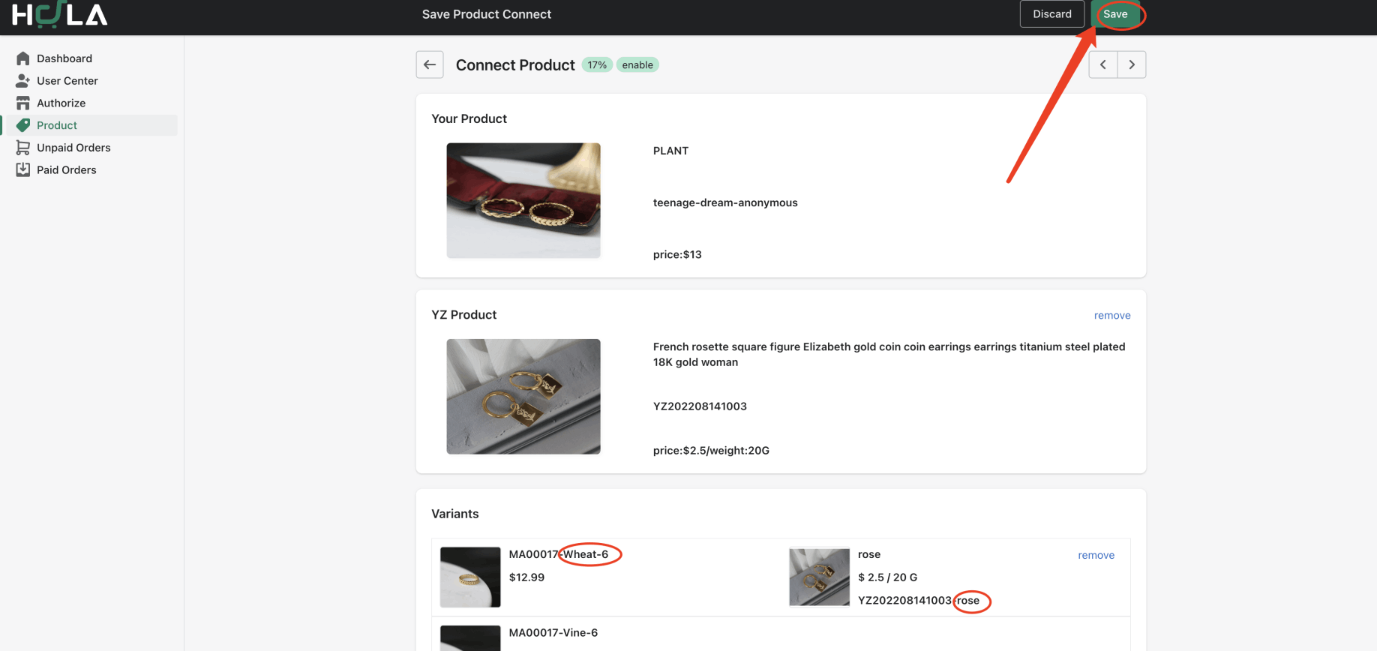Go to previous product with left chevron
This screenshot has width=1377, height=651.
1103,64
